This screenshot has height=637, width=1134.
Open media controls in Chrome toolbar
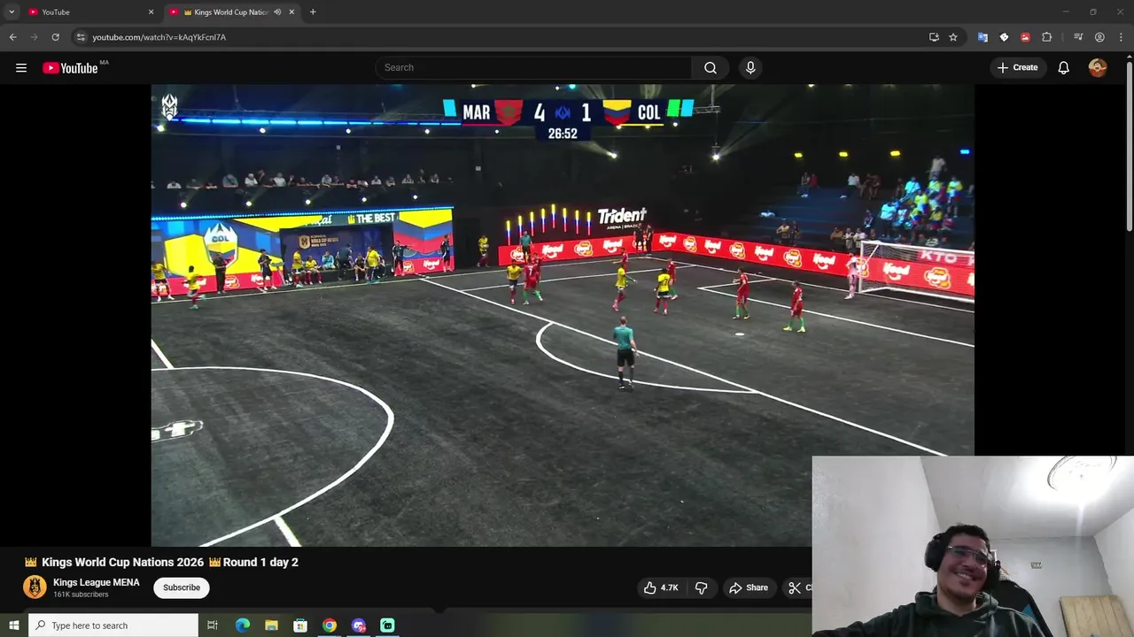pos(1078,37)
